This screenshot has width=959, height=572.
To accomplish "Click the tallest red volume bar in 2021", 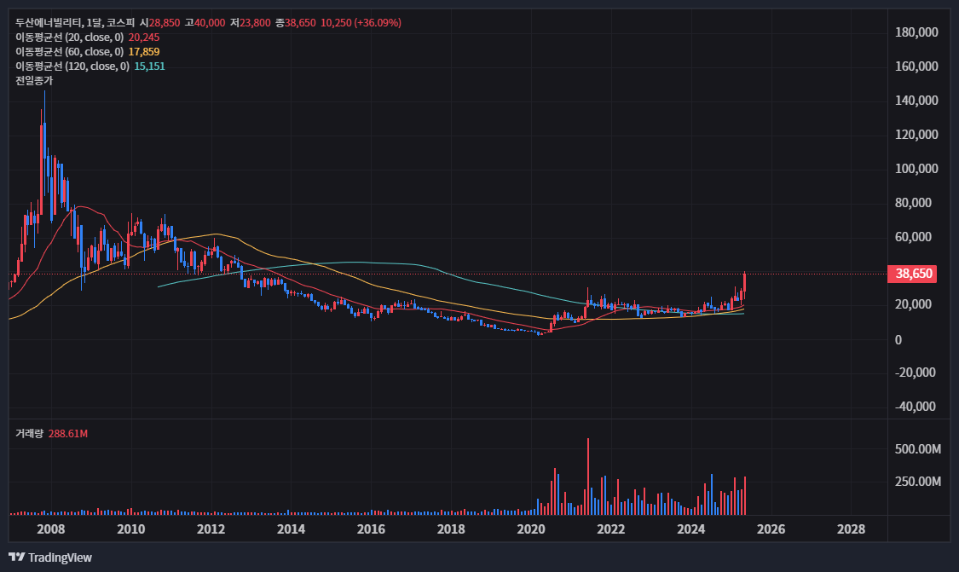I will (x=587, y=477).
